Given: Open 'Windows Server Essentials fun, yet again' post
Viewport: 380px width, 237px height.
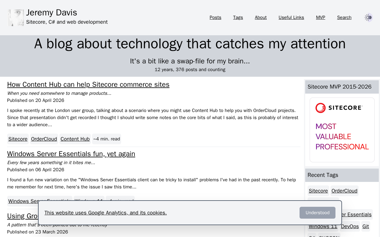Looking at the screenshot, I should (71, 154).
